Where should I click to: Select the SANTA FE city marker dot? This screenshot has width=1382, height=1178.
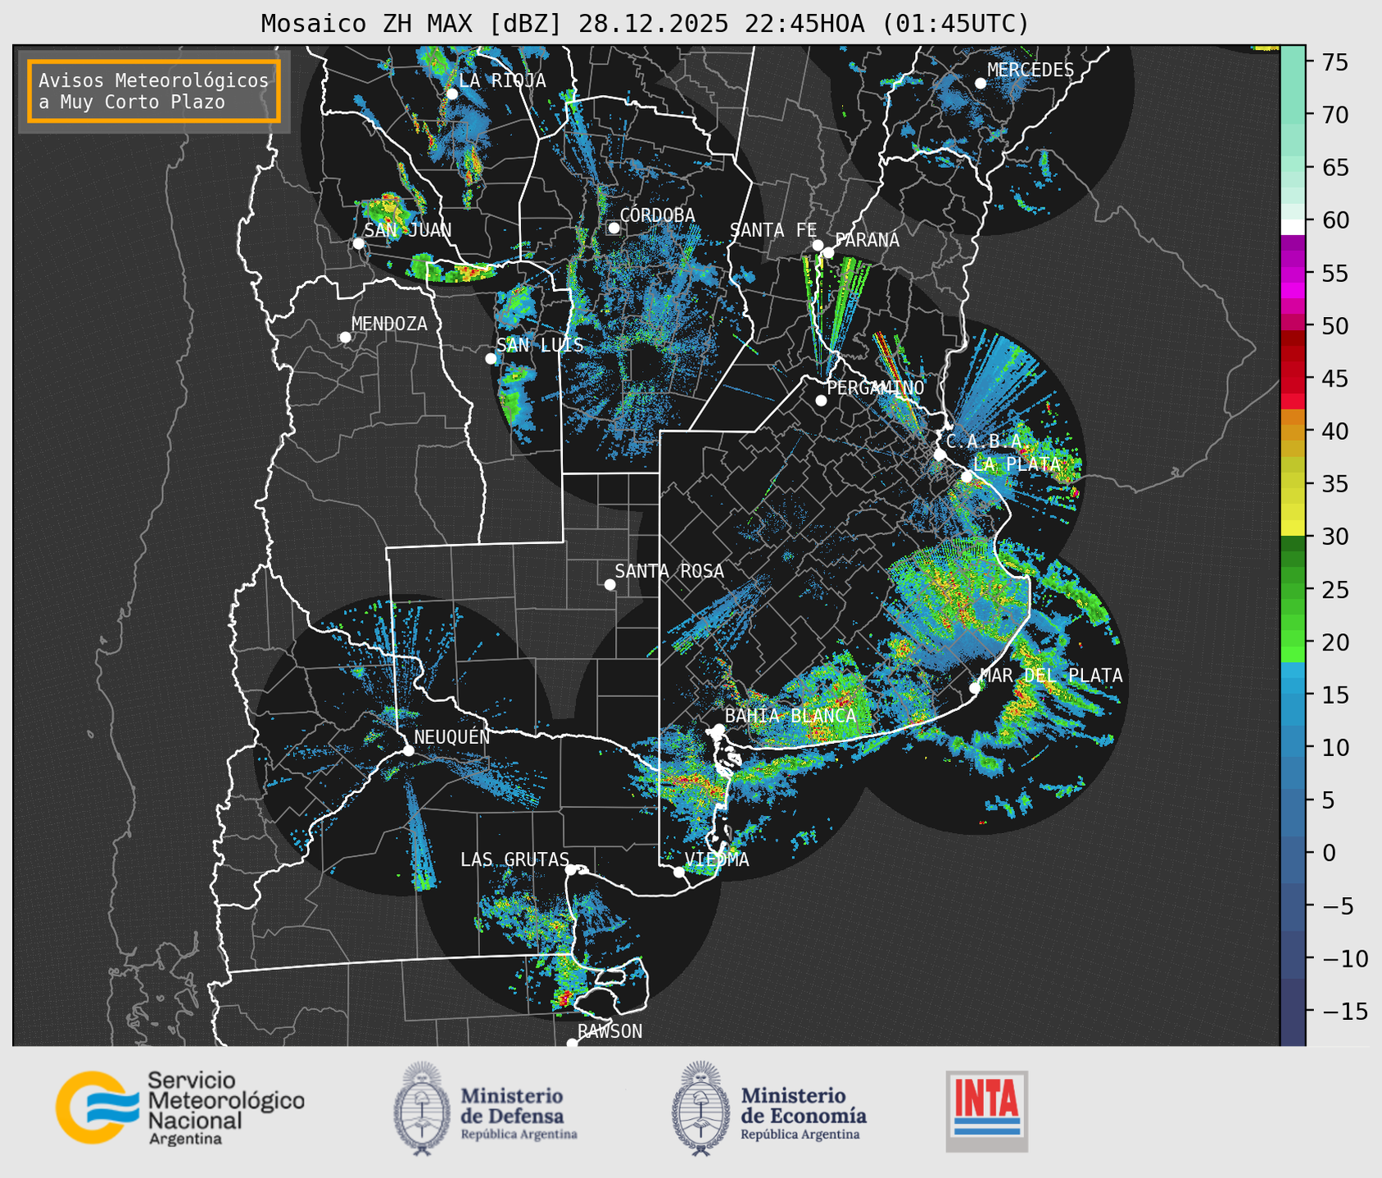point(818,245)
